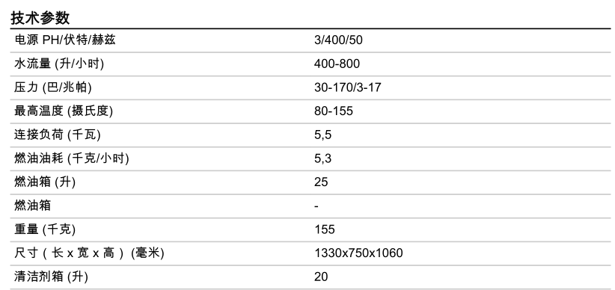
Task: Click the pressure value 30-170/3-17
Action: tap(347, 87)
